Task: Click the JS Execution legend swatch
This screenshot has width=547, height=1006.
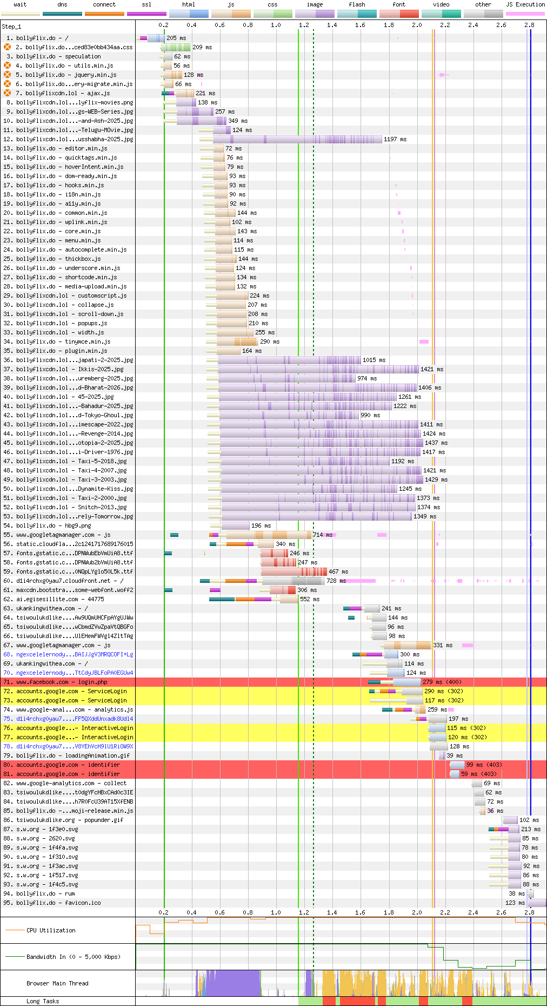Action: point(525,14)
